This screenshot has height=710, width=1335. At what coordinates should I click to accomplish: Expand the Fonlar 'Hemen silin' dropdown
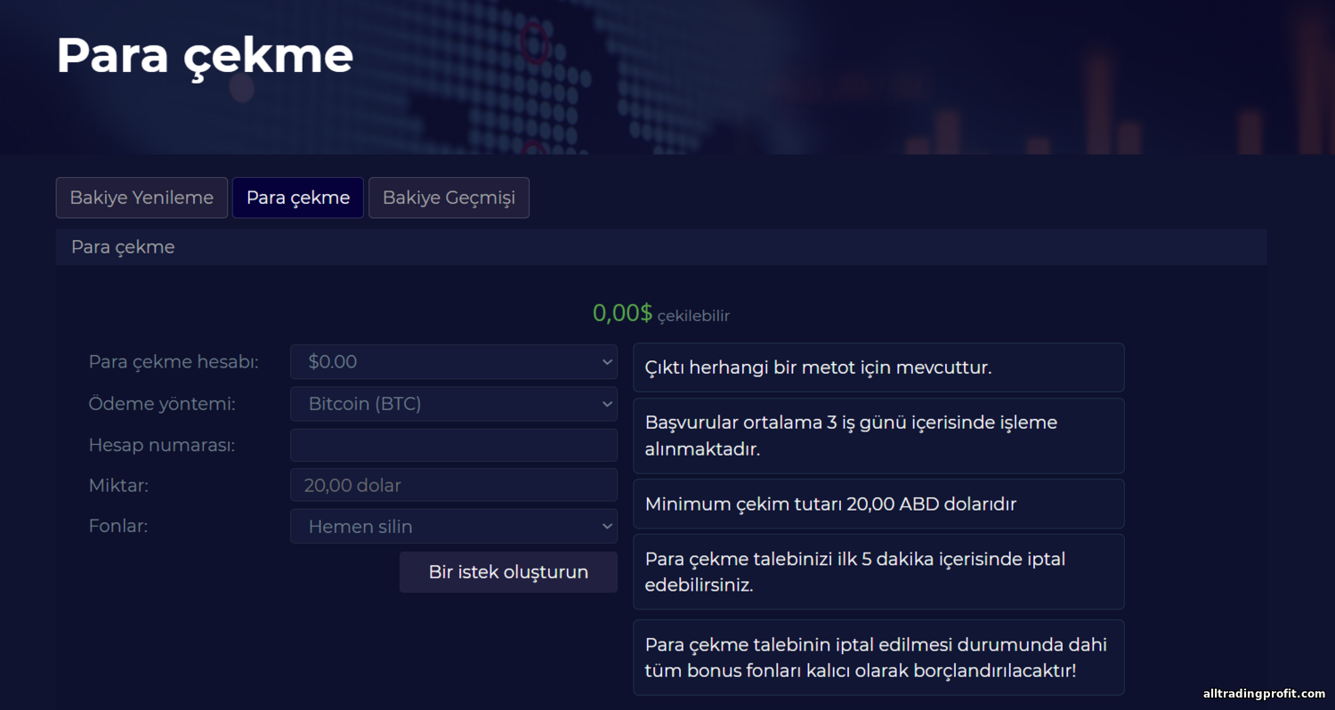[x=453, y=527]
